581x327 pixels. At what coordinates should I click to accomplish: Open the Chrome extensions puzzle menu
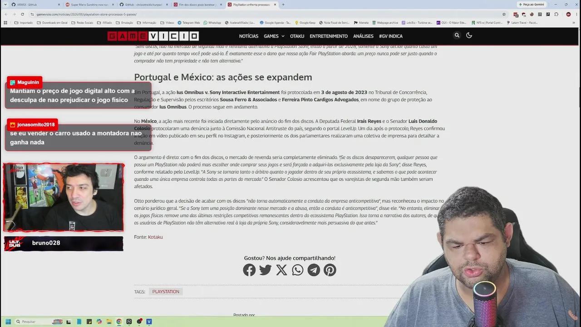pos(556,14)
